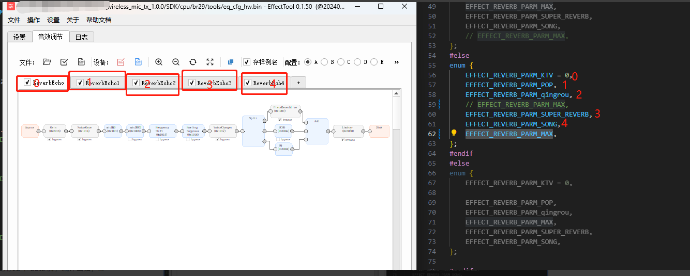Switch to the 音效调节 tab
This screenshot has width=690, height=276.
pos(51,37)
